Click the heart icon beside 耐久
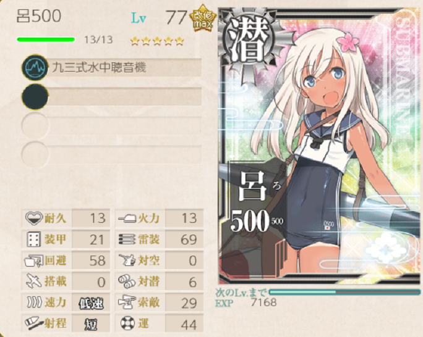This screenshot has width=423, height=337. (34, 218)
